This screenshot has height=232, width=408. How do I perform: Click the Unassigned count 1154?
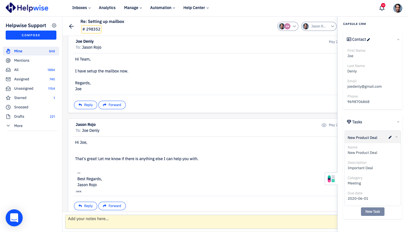tap(52, 89)
